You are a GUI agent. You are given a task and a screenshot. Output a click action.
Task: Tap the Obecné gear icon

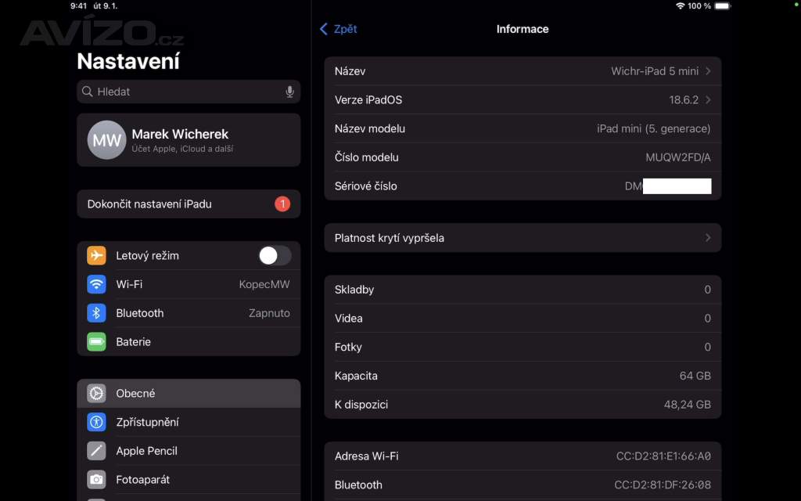pyautogui.click(x=96, y=393)
